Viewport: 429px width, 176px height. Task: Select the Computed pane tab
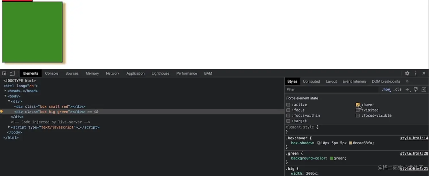pyautogui.click(x=311, y=81)
